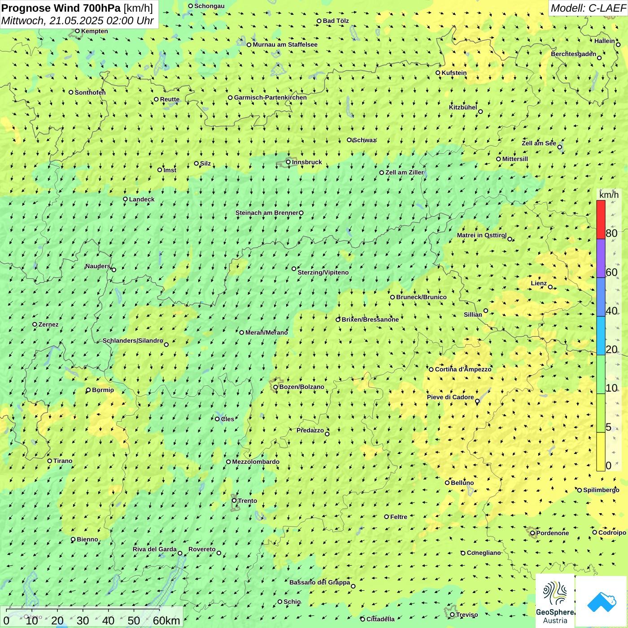Click the cyan 20 km/h legend swatch
This screenshot has width=628, height=628.
pyautogui.click(x=601, y=336)
